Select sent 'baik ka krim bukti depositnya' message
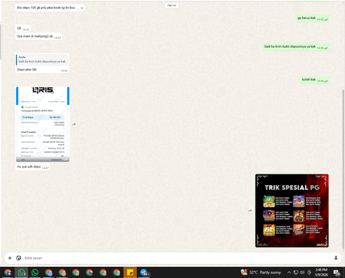This screenshot has height=278, width=345. pos(296,47)
